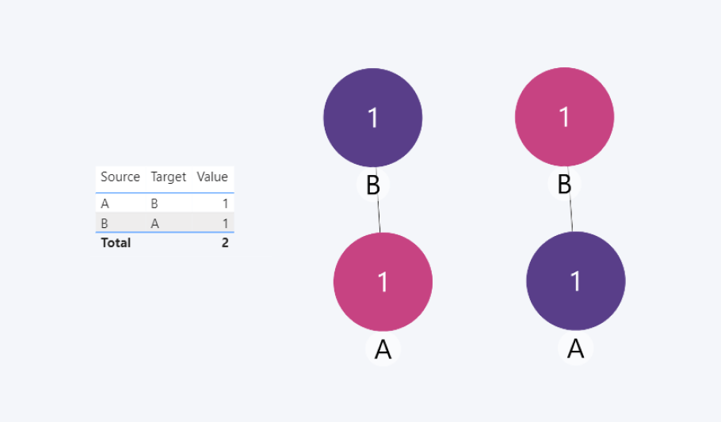Click the A label under the left graph's pink node

coord(383,349)
